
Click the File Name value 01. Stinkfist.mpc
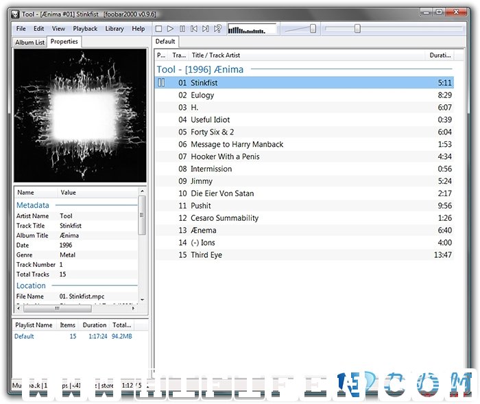(82, 296)
